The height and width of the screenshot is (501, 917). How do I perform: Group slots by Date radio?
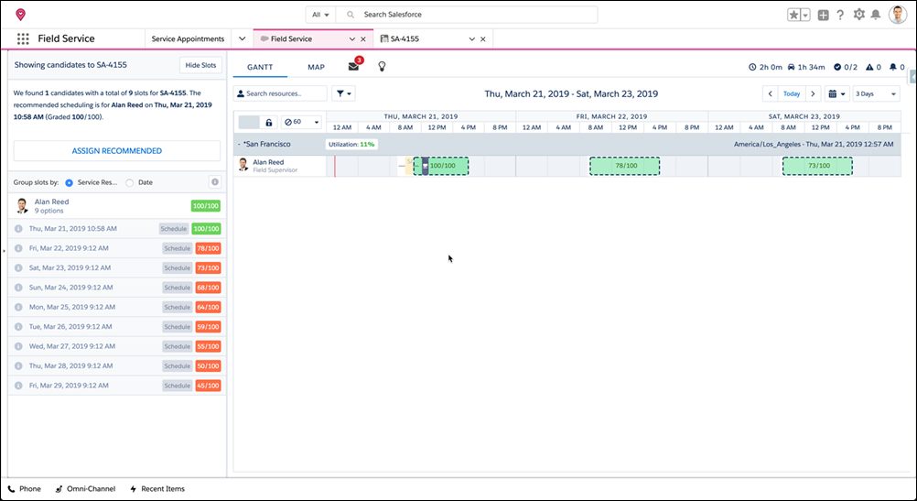(129, 182)
